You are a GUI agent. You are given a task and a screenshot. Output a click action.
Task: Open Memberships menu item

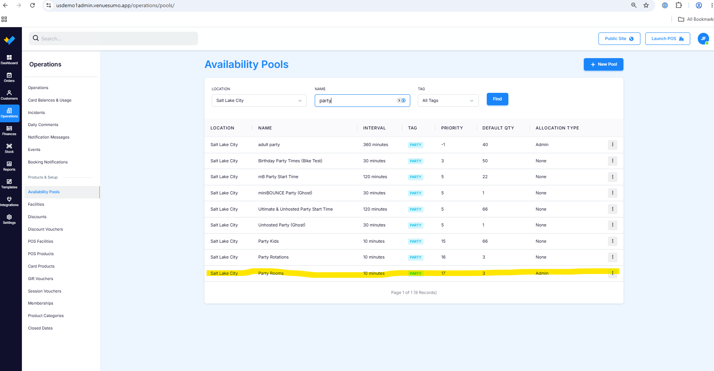40,303
